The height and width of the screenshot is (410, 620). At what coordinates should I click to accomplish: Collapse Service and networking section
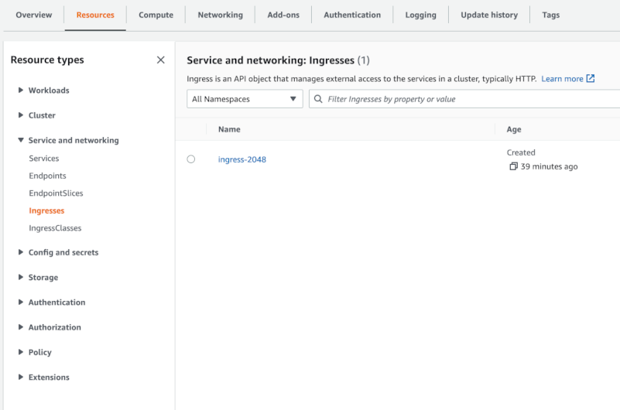point(21,140)
